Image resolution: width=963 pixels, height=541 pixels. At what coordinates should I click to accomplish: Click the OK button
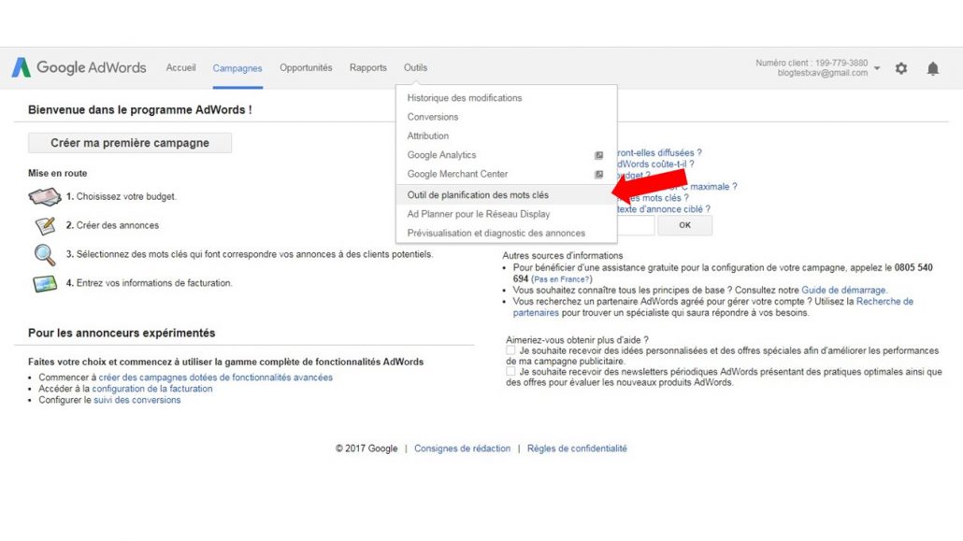click(x=684, y=225)
